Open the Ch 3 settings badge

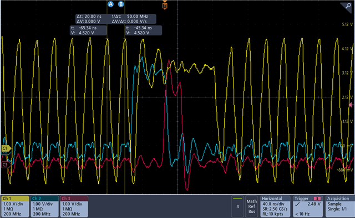tap(74, 206)
